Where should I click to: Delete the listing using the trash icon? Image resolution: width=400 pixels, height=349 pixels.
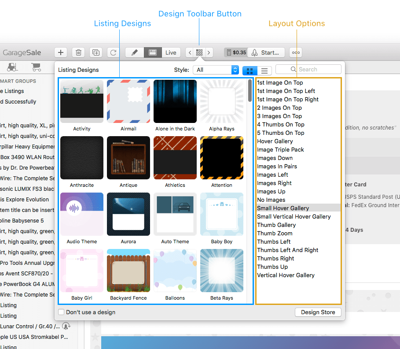click(x=78, y=52)
